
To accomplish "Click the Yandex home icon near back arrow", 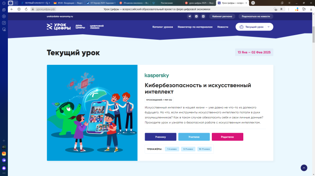I will click(x=19, y=9).
